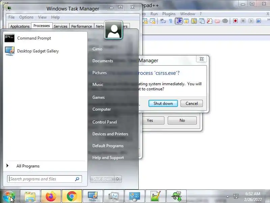Open the File menu in Task Manager

tap(11, 17)
